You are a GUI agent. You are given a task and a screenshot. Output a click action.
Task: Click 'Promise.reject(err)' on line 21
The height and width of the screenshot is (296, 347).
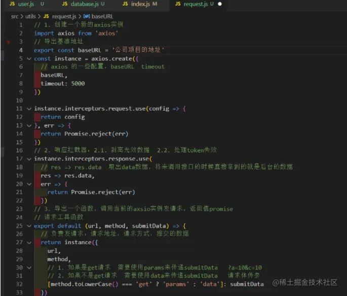[x=103, y=192]
